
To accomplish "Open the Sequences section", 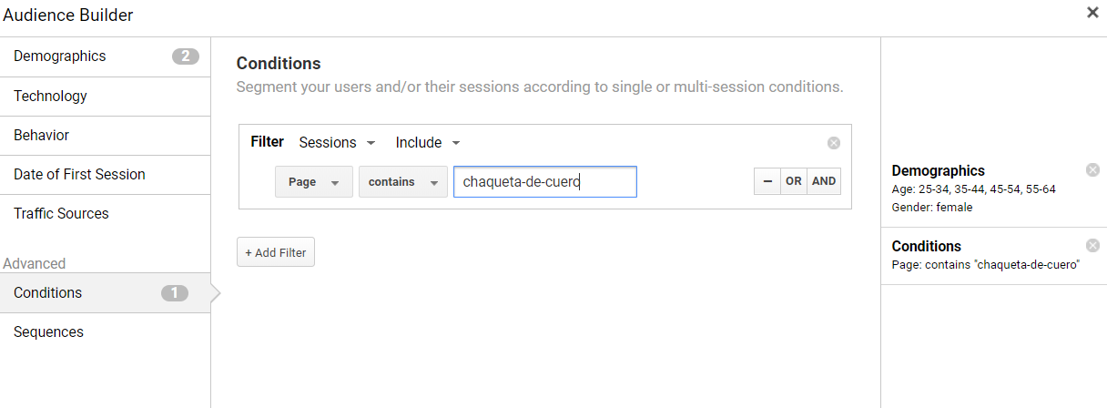I will pyautogui.click(x=106, y=332).
